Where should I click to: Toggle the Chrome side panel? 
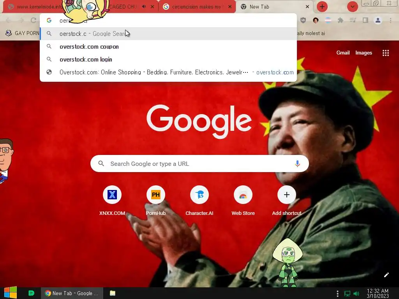pyautogui.click(x=365, y=20)
